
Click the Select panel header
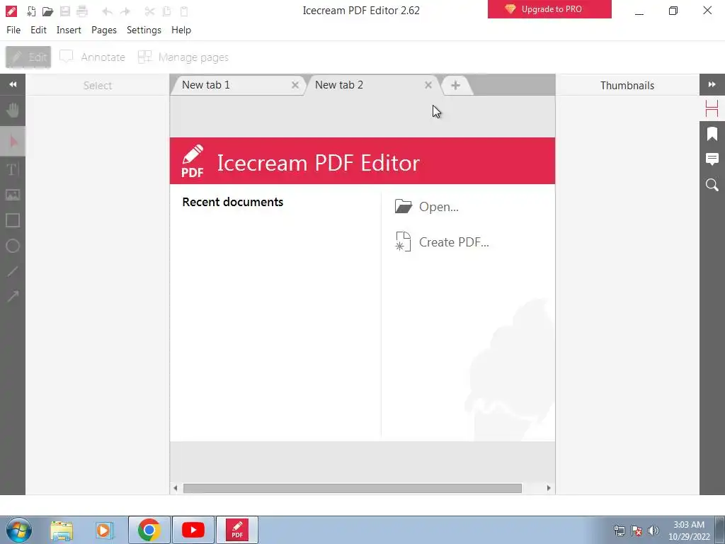coord(98,86)
